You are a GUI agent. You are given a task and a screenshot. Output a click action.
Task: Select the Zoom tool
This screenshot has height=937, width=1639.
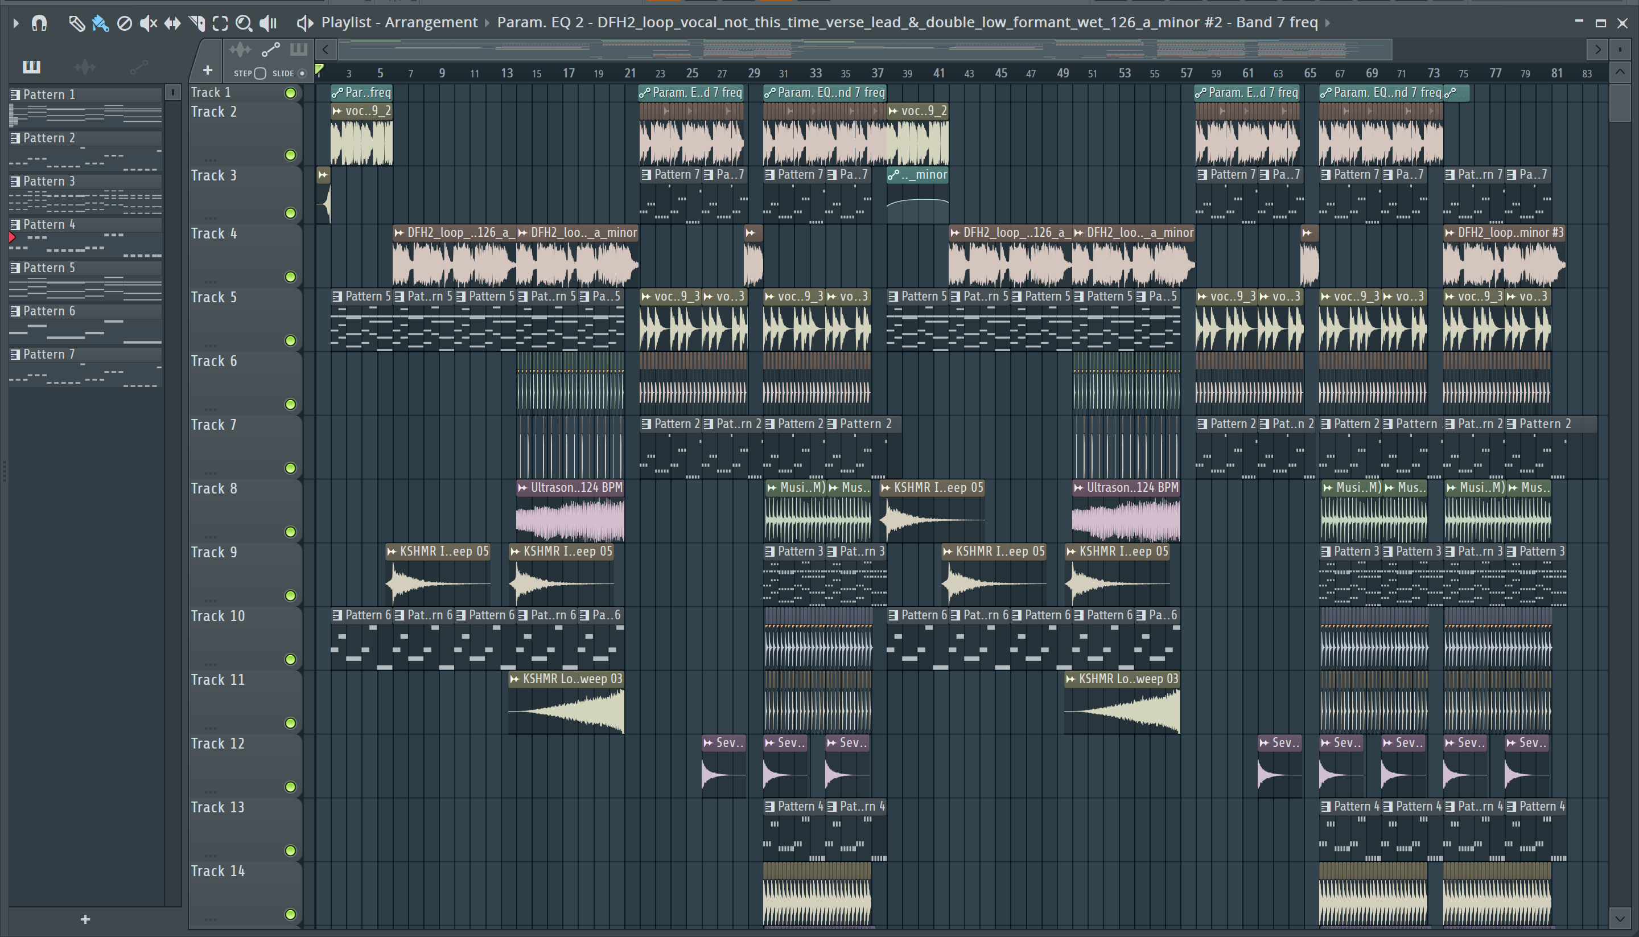point(244,24)
